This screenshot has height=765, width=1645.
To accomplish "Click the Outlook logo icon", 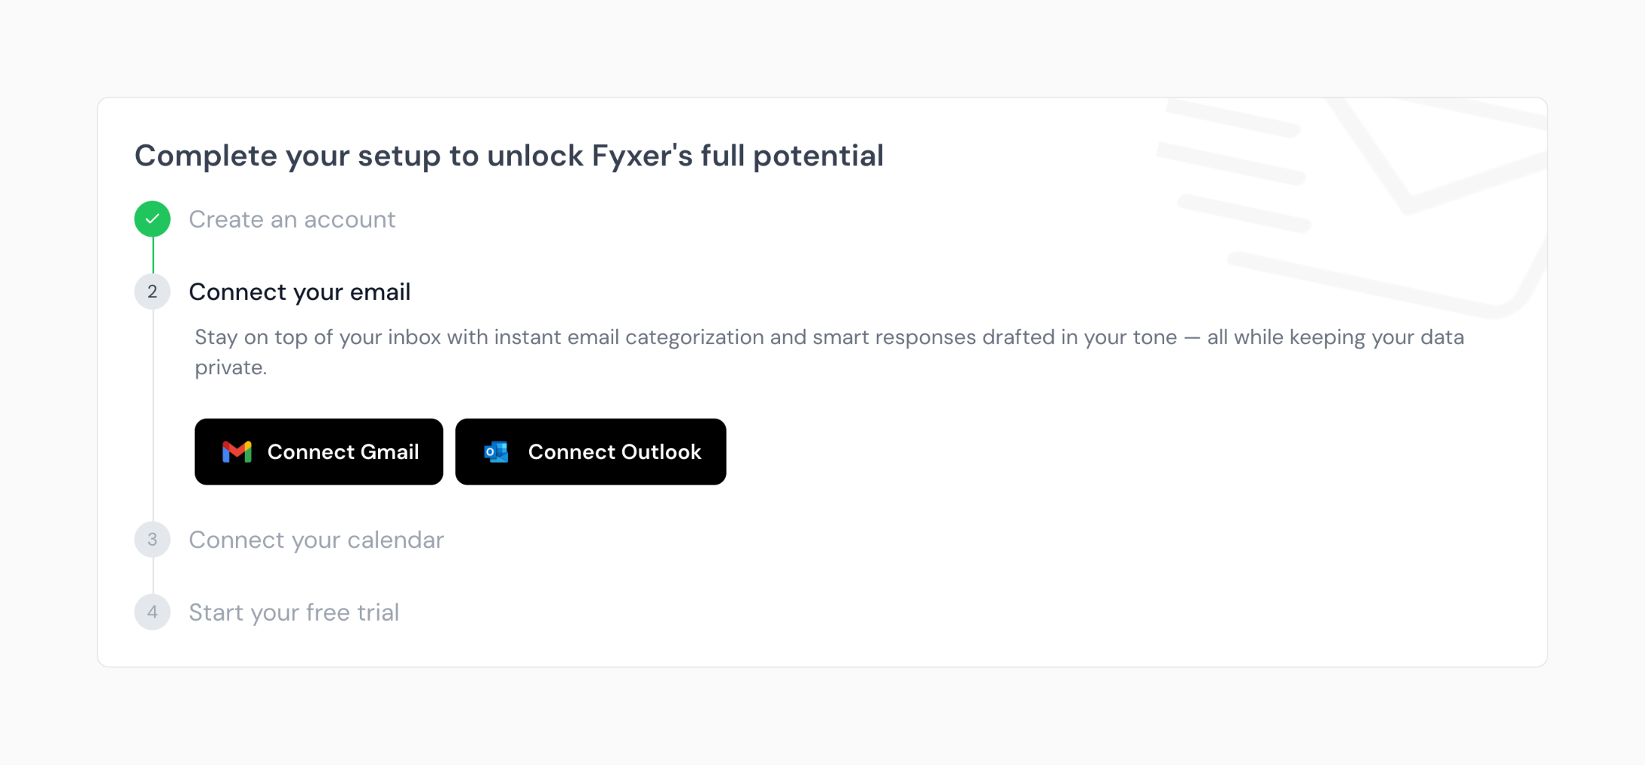I will coord(496,452).
